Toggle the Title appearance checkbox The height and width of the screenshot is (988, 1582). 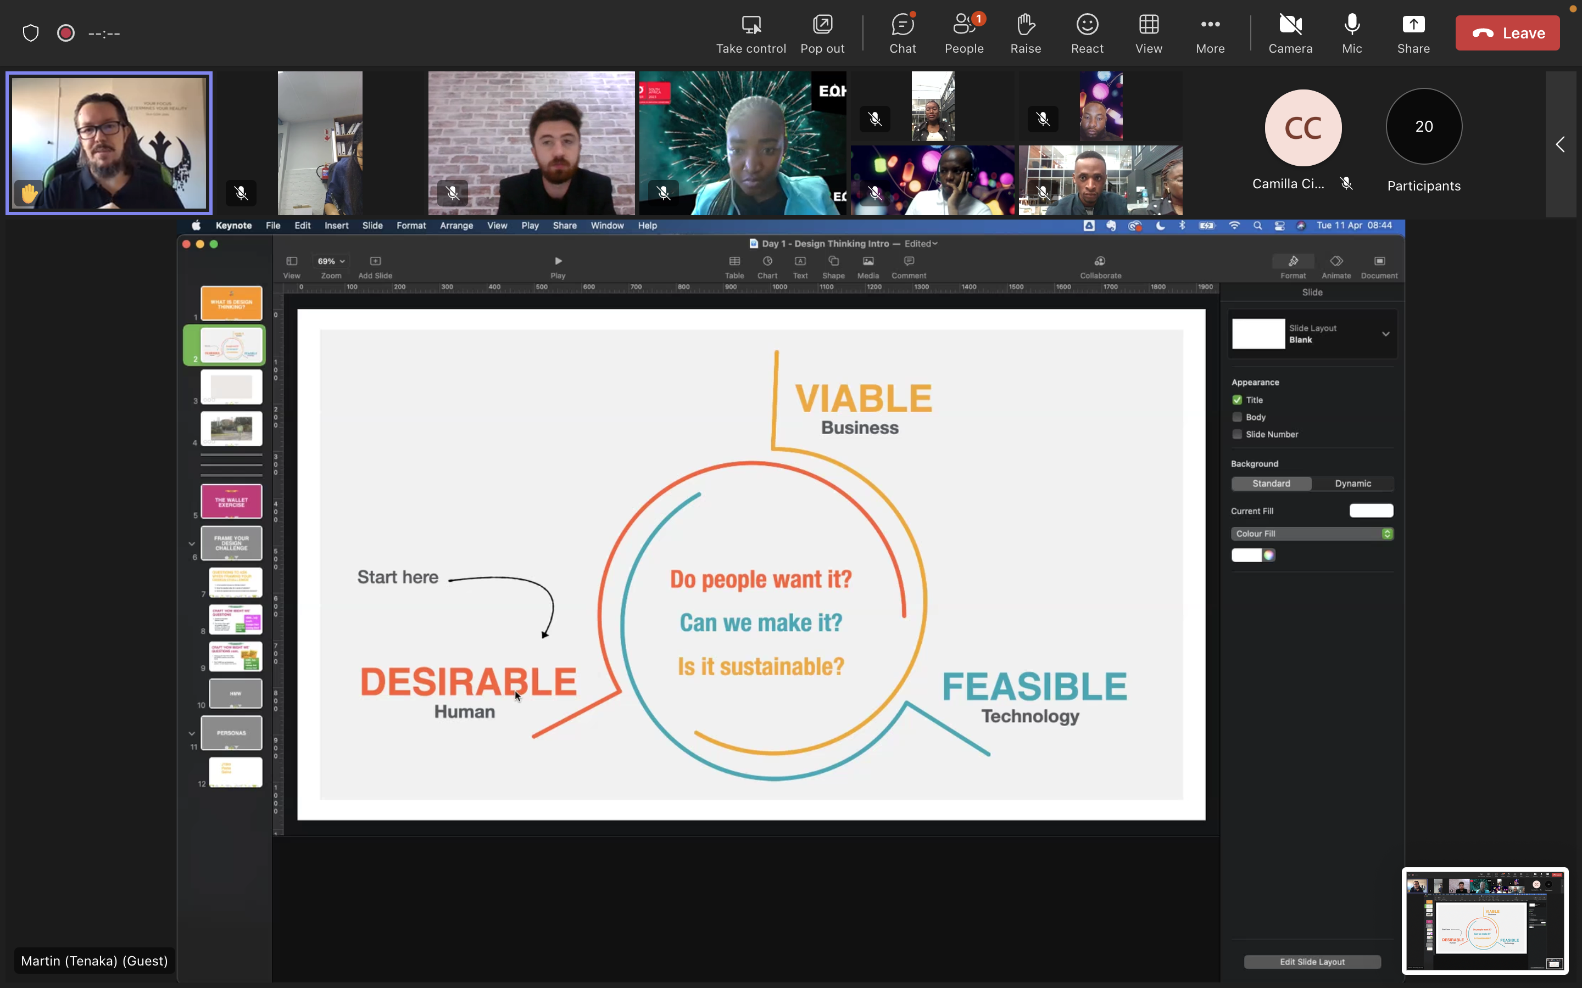pos(1237,400)
